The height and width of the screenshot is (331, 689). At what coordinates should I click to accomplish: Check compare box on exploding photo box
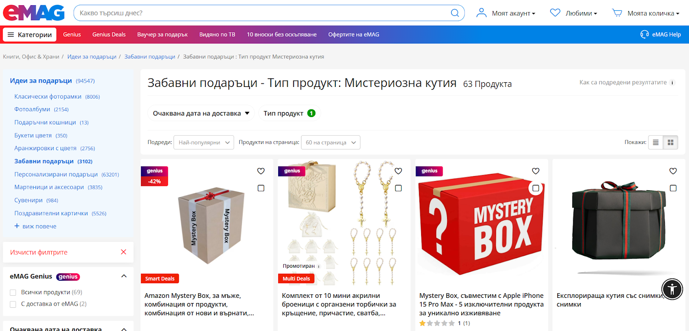[x=673, y=188]
